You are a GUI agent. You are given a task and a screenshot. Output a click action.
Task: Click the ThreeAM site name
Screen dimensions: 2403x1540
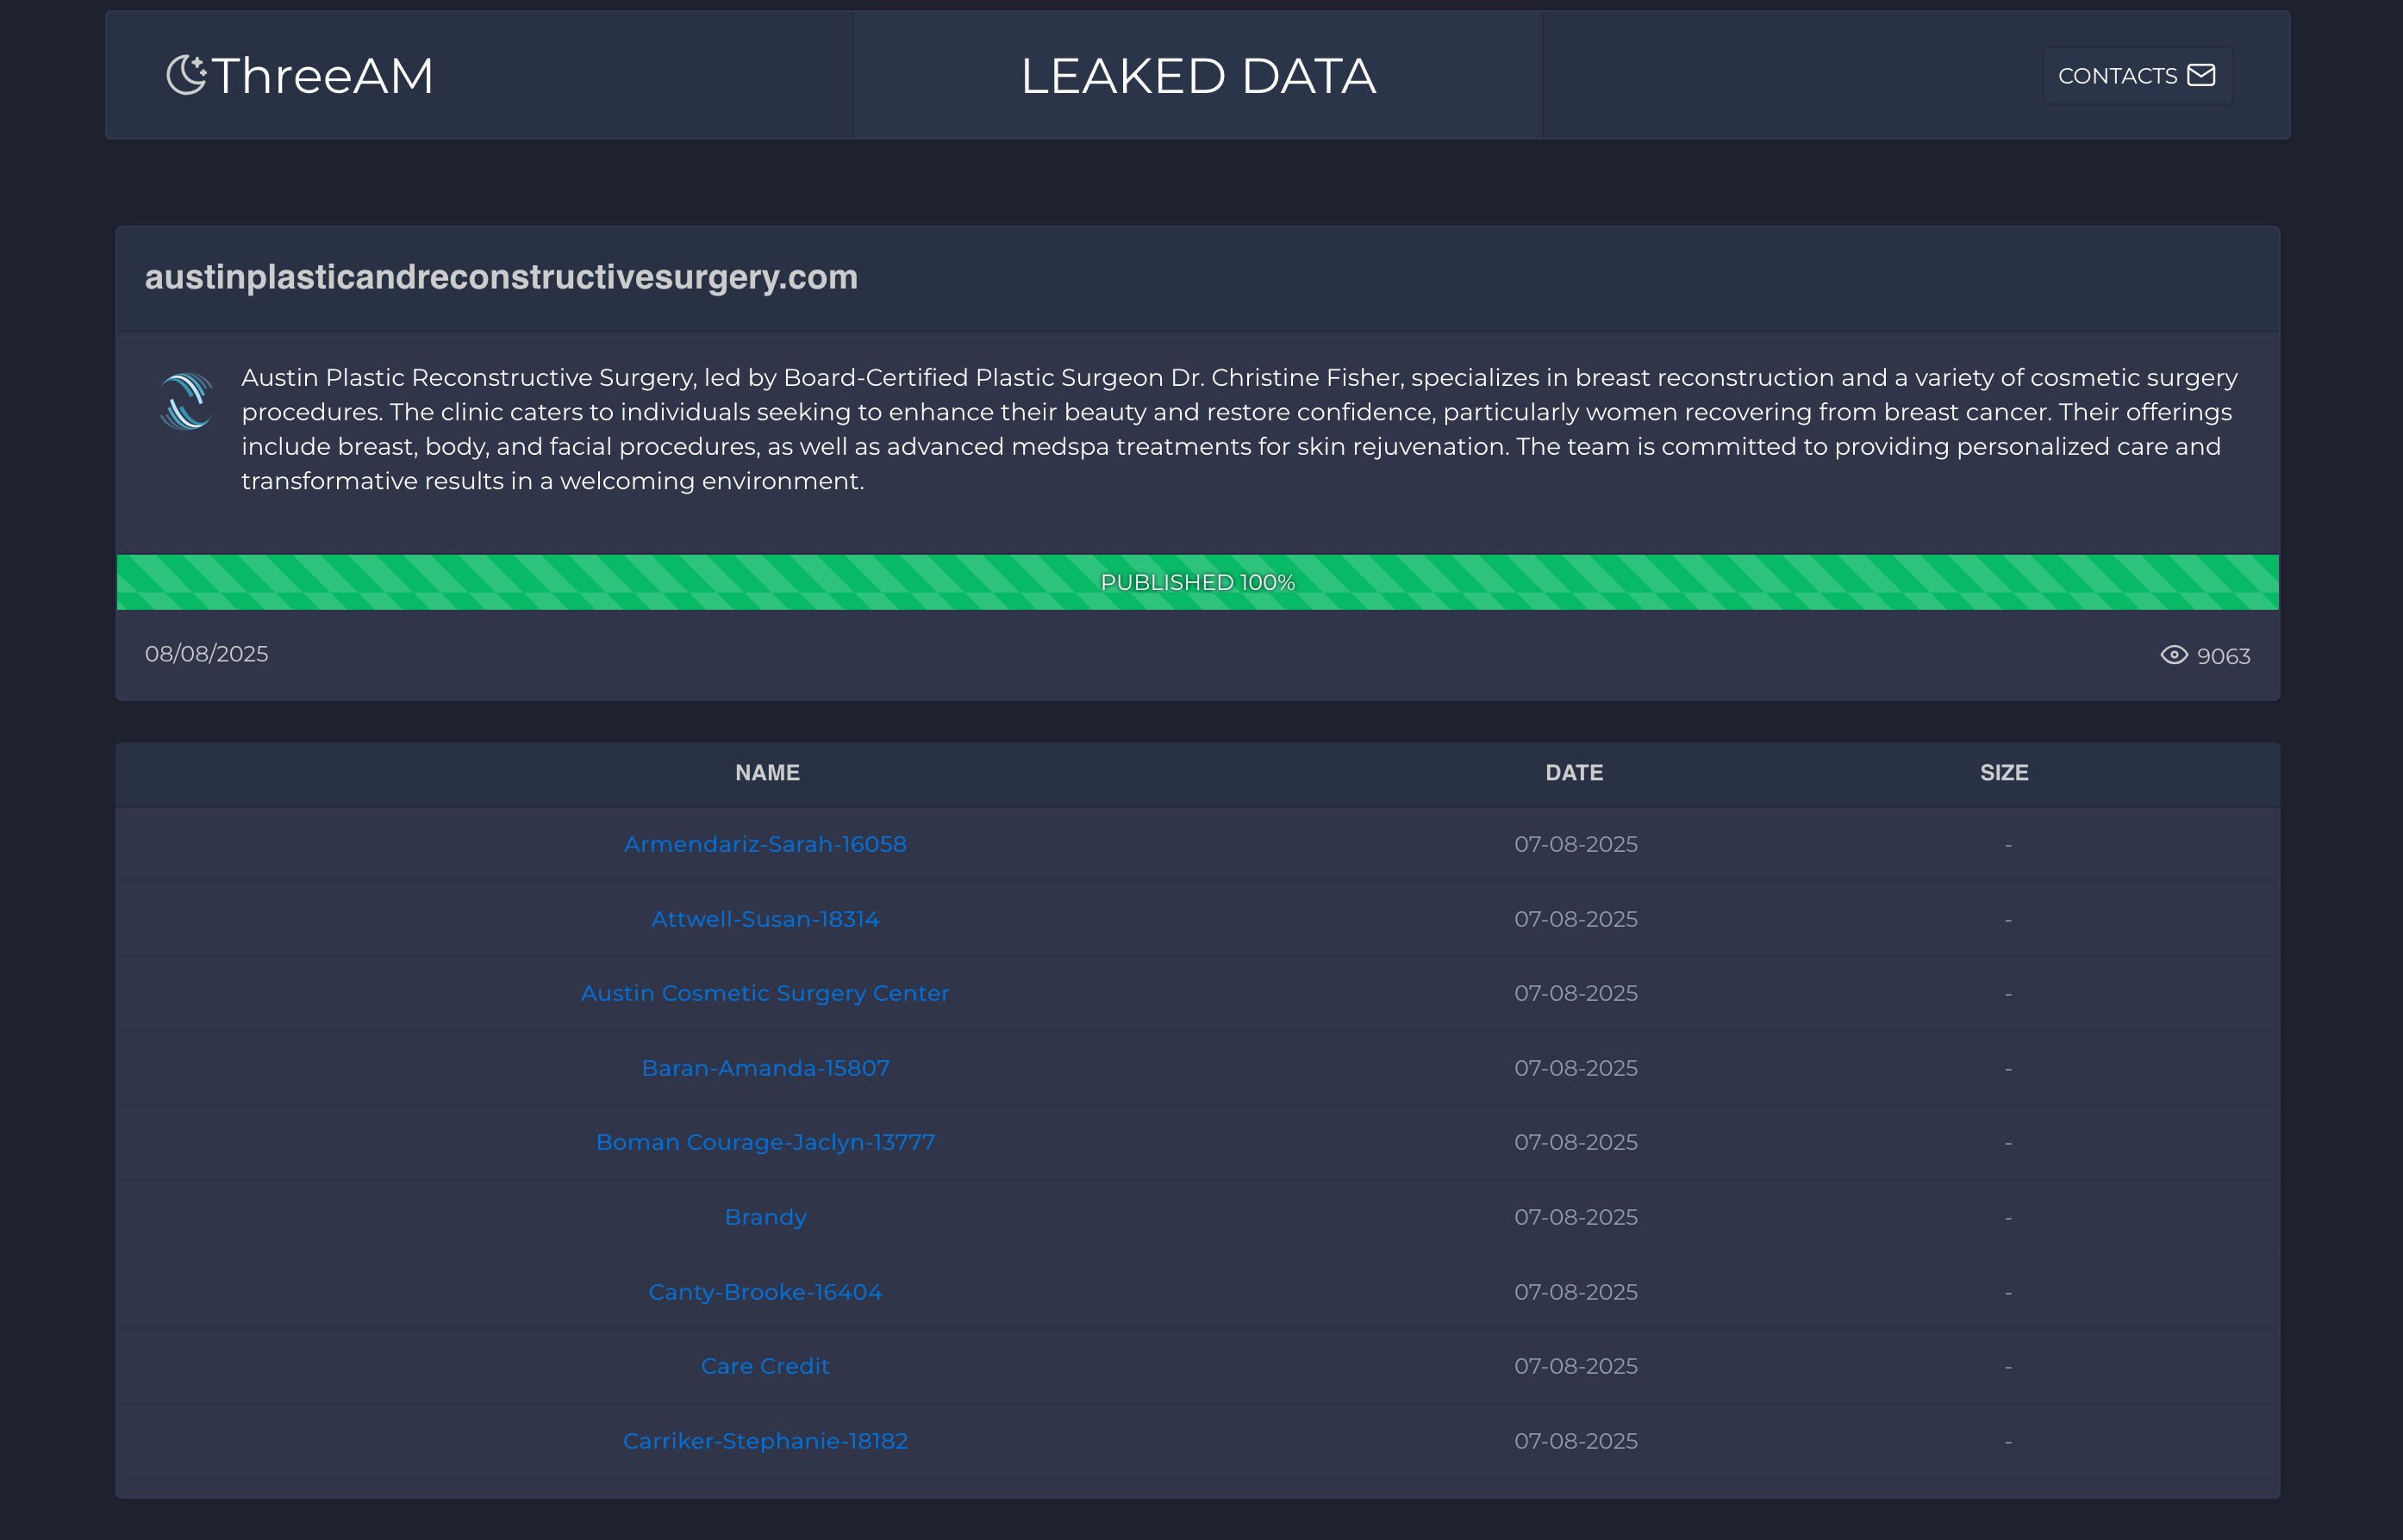tap(322, 76)
